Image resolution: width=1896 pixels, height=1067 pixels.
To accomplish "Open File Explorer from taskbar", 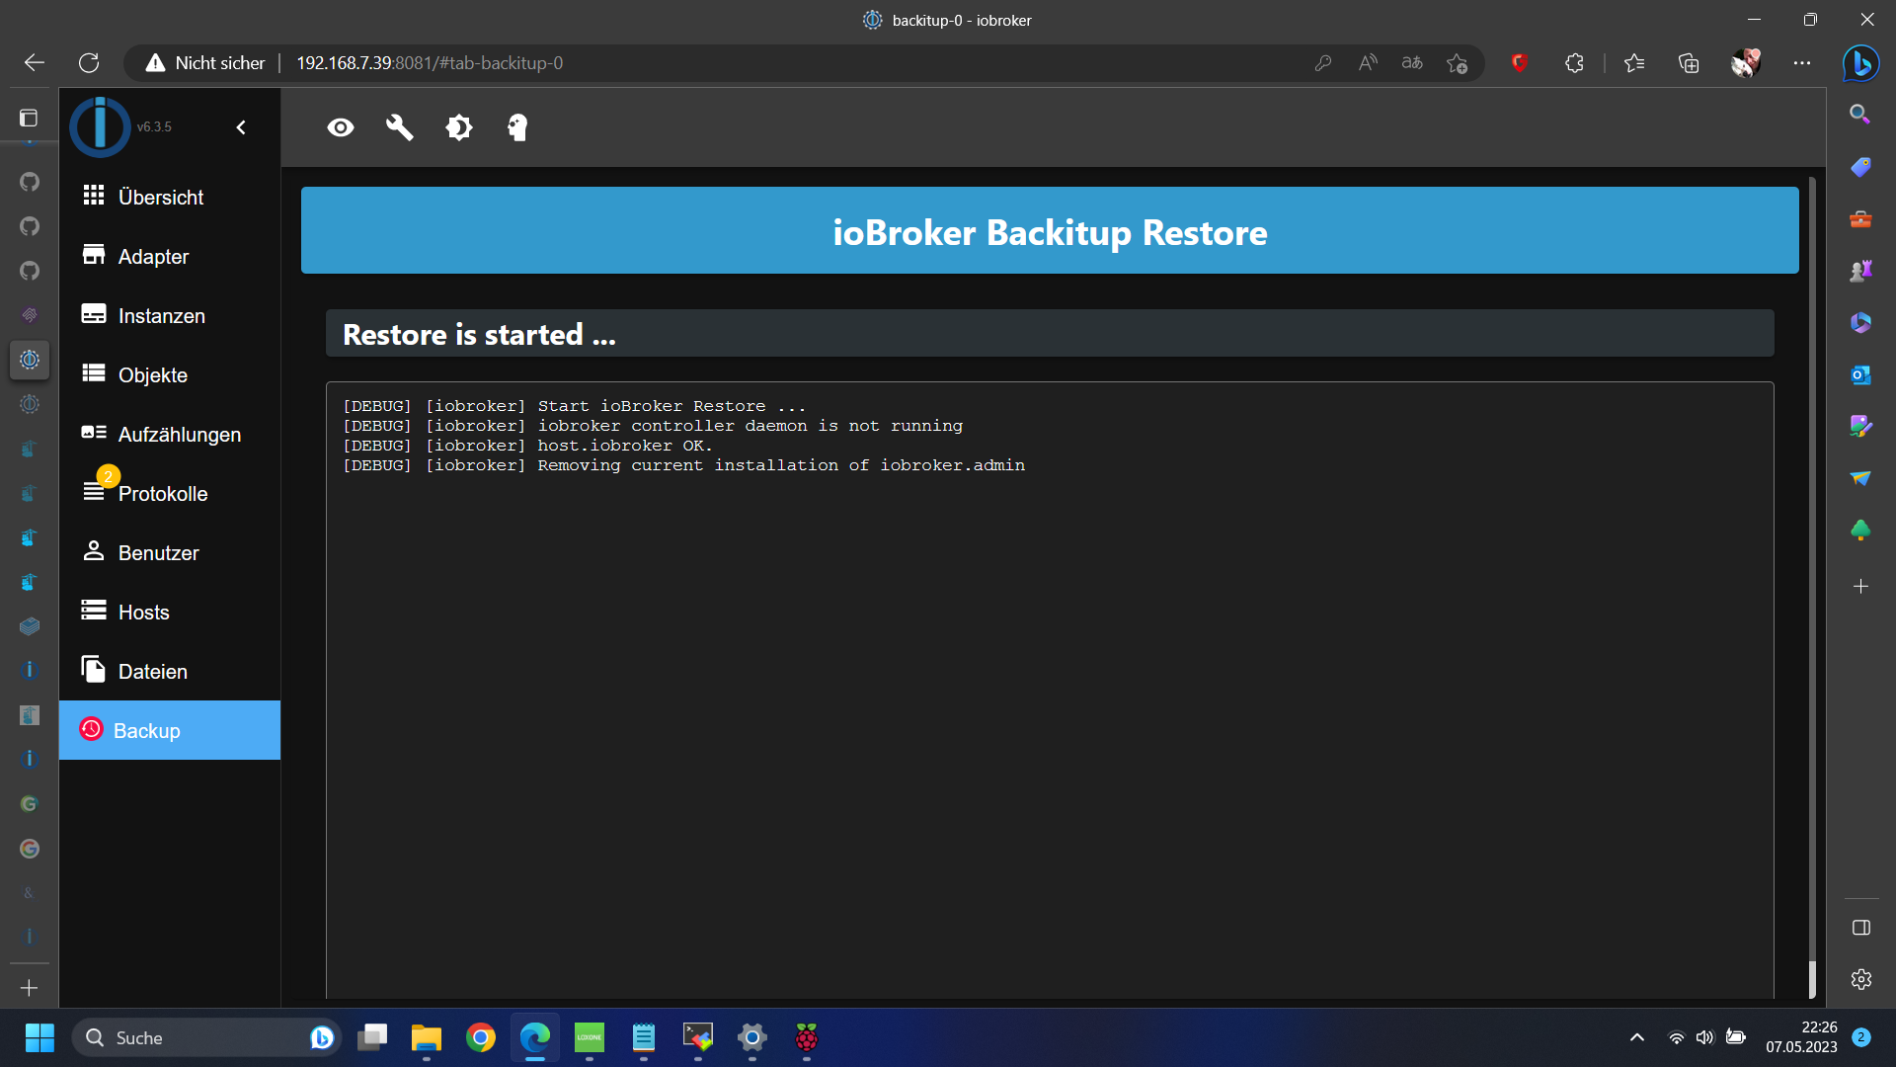I will coord(427,1037).
